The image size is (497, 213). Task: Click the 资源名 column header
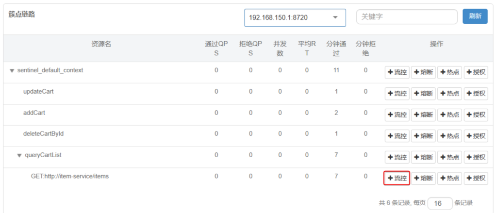101,44
